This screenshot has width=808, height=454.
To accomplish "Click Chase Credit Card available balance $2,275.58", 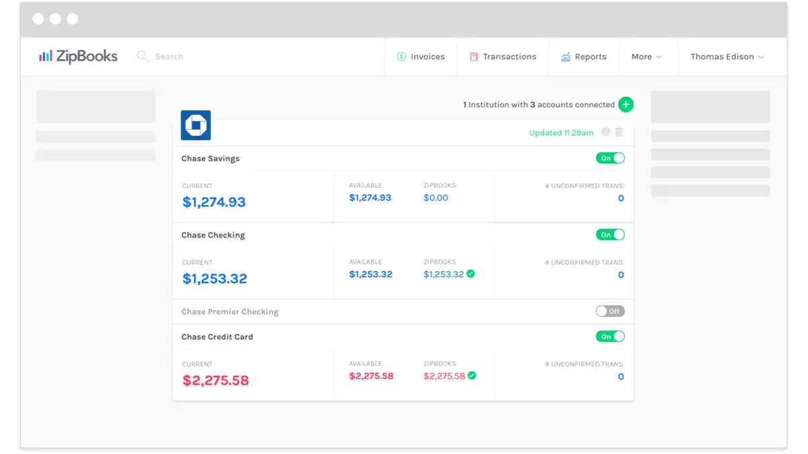I will [371, 376].
